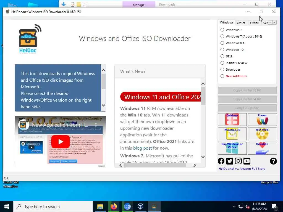Open the help question mark icon
Image resolution: width=283 pixels, height=212 pixels.
coord(273,161)
